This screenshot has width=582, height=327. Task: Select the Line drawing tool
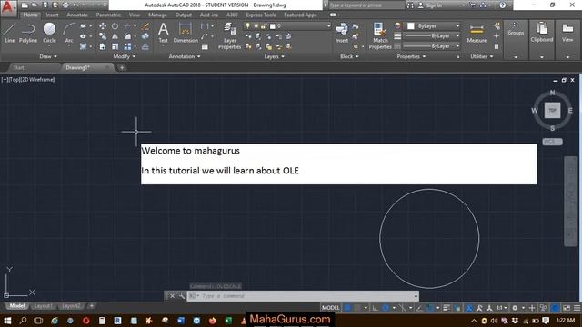(x=9, y=33)
